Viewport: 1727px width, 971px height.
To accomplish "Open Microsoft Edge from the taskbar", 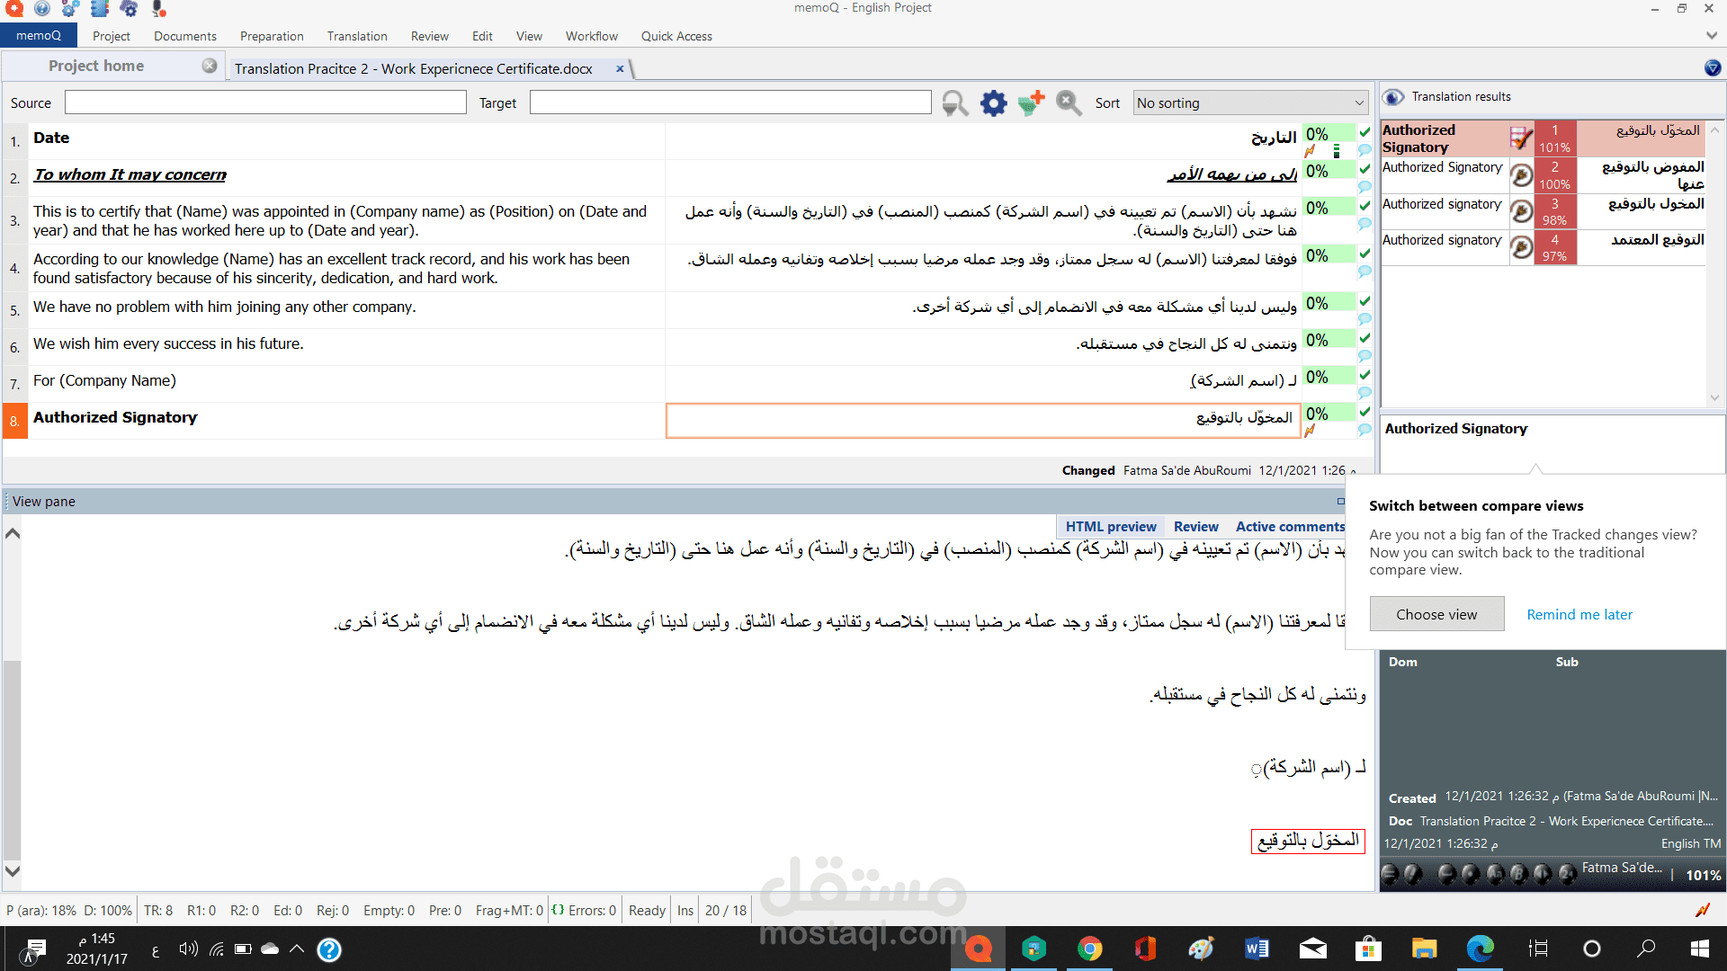I will coord(1480,949).
